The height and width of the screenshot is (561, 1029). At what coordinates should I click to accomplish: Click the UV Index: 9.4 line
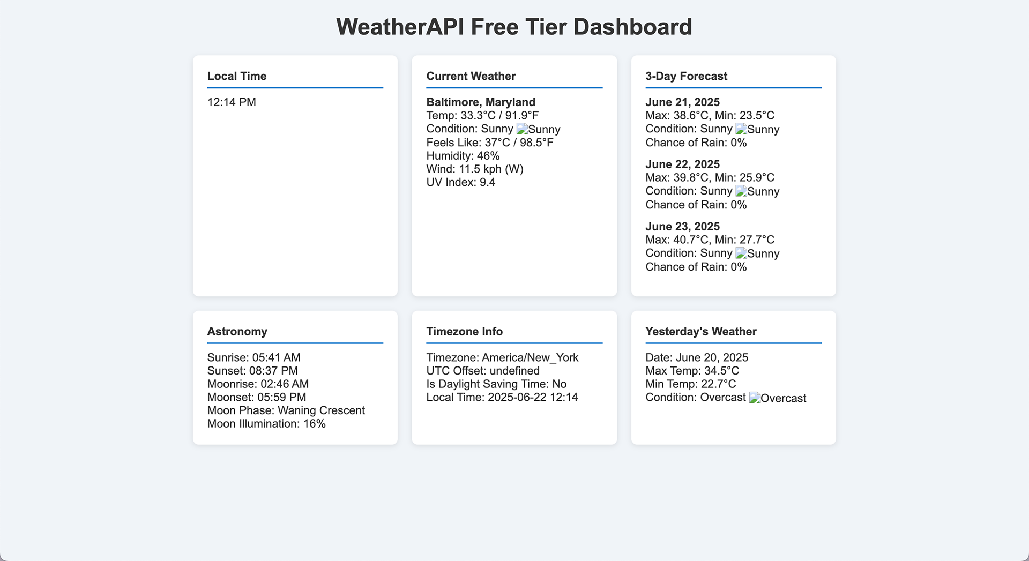click(x=460, y=182)
